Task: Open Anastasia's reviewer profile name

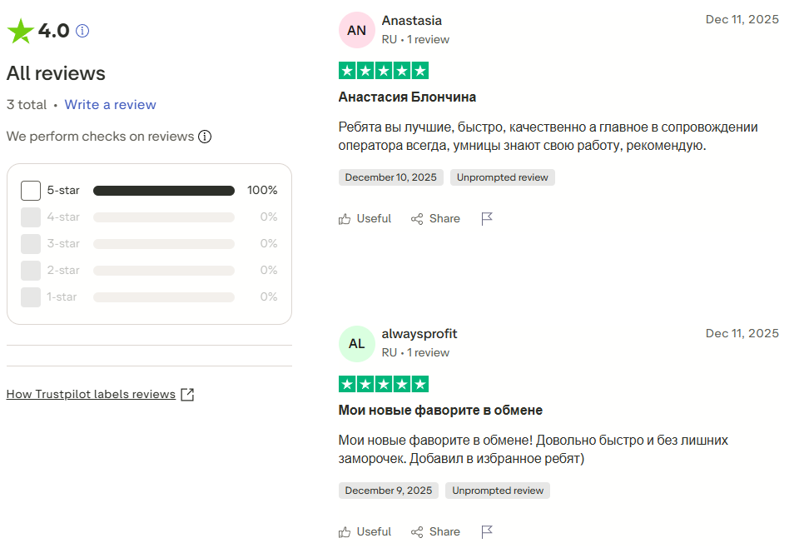Action: click(x=411, y=21)
